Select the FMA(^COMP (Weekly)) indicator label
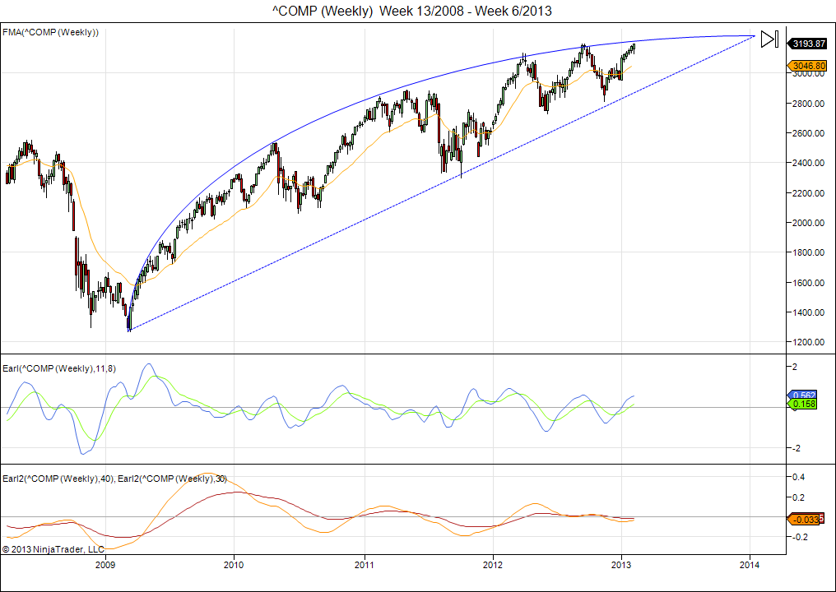This screenshot has width=836, height=592. coord(51,32)
